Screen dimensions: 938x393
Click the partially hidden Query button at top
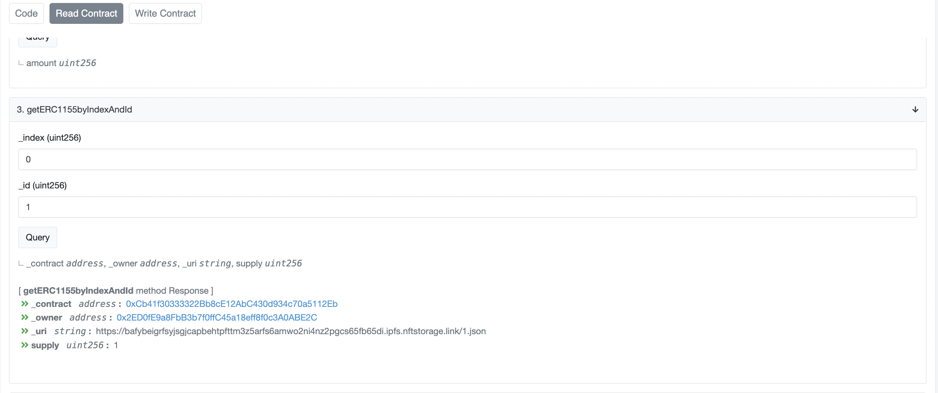[38, 41]
